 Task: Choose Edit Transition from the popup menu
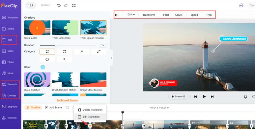90,117
